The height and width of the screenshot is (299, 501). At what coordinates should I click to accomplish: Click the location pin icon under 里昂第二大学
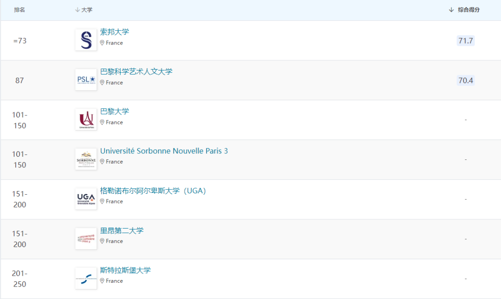click(102, 241)
